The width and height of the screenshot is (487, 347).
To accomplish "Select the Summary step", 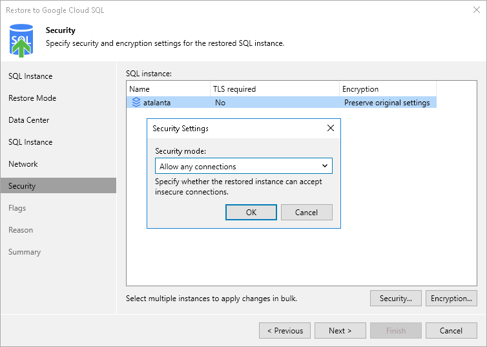I will (x=25, y=252).
